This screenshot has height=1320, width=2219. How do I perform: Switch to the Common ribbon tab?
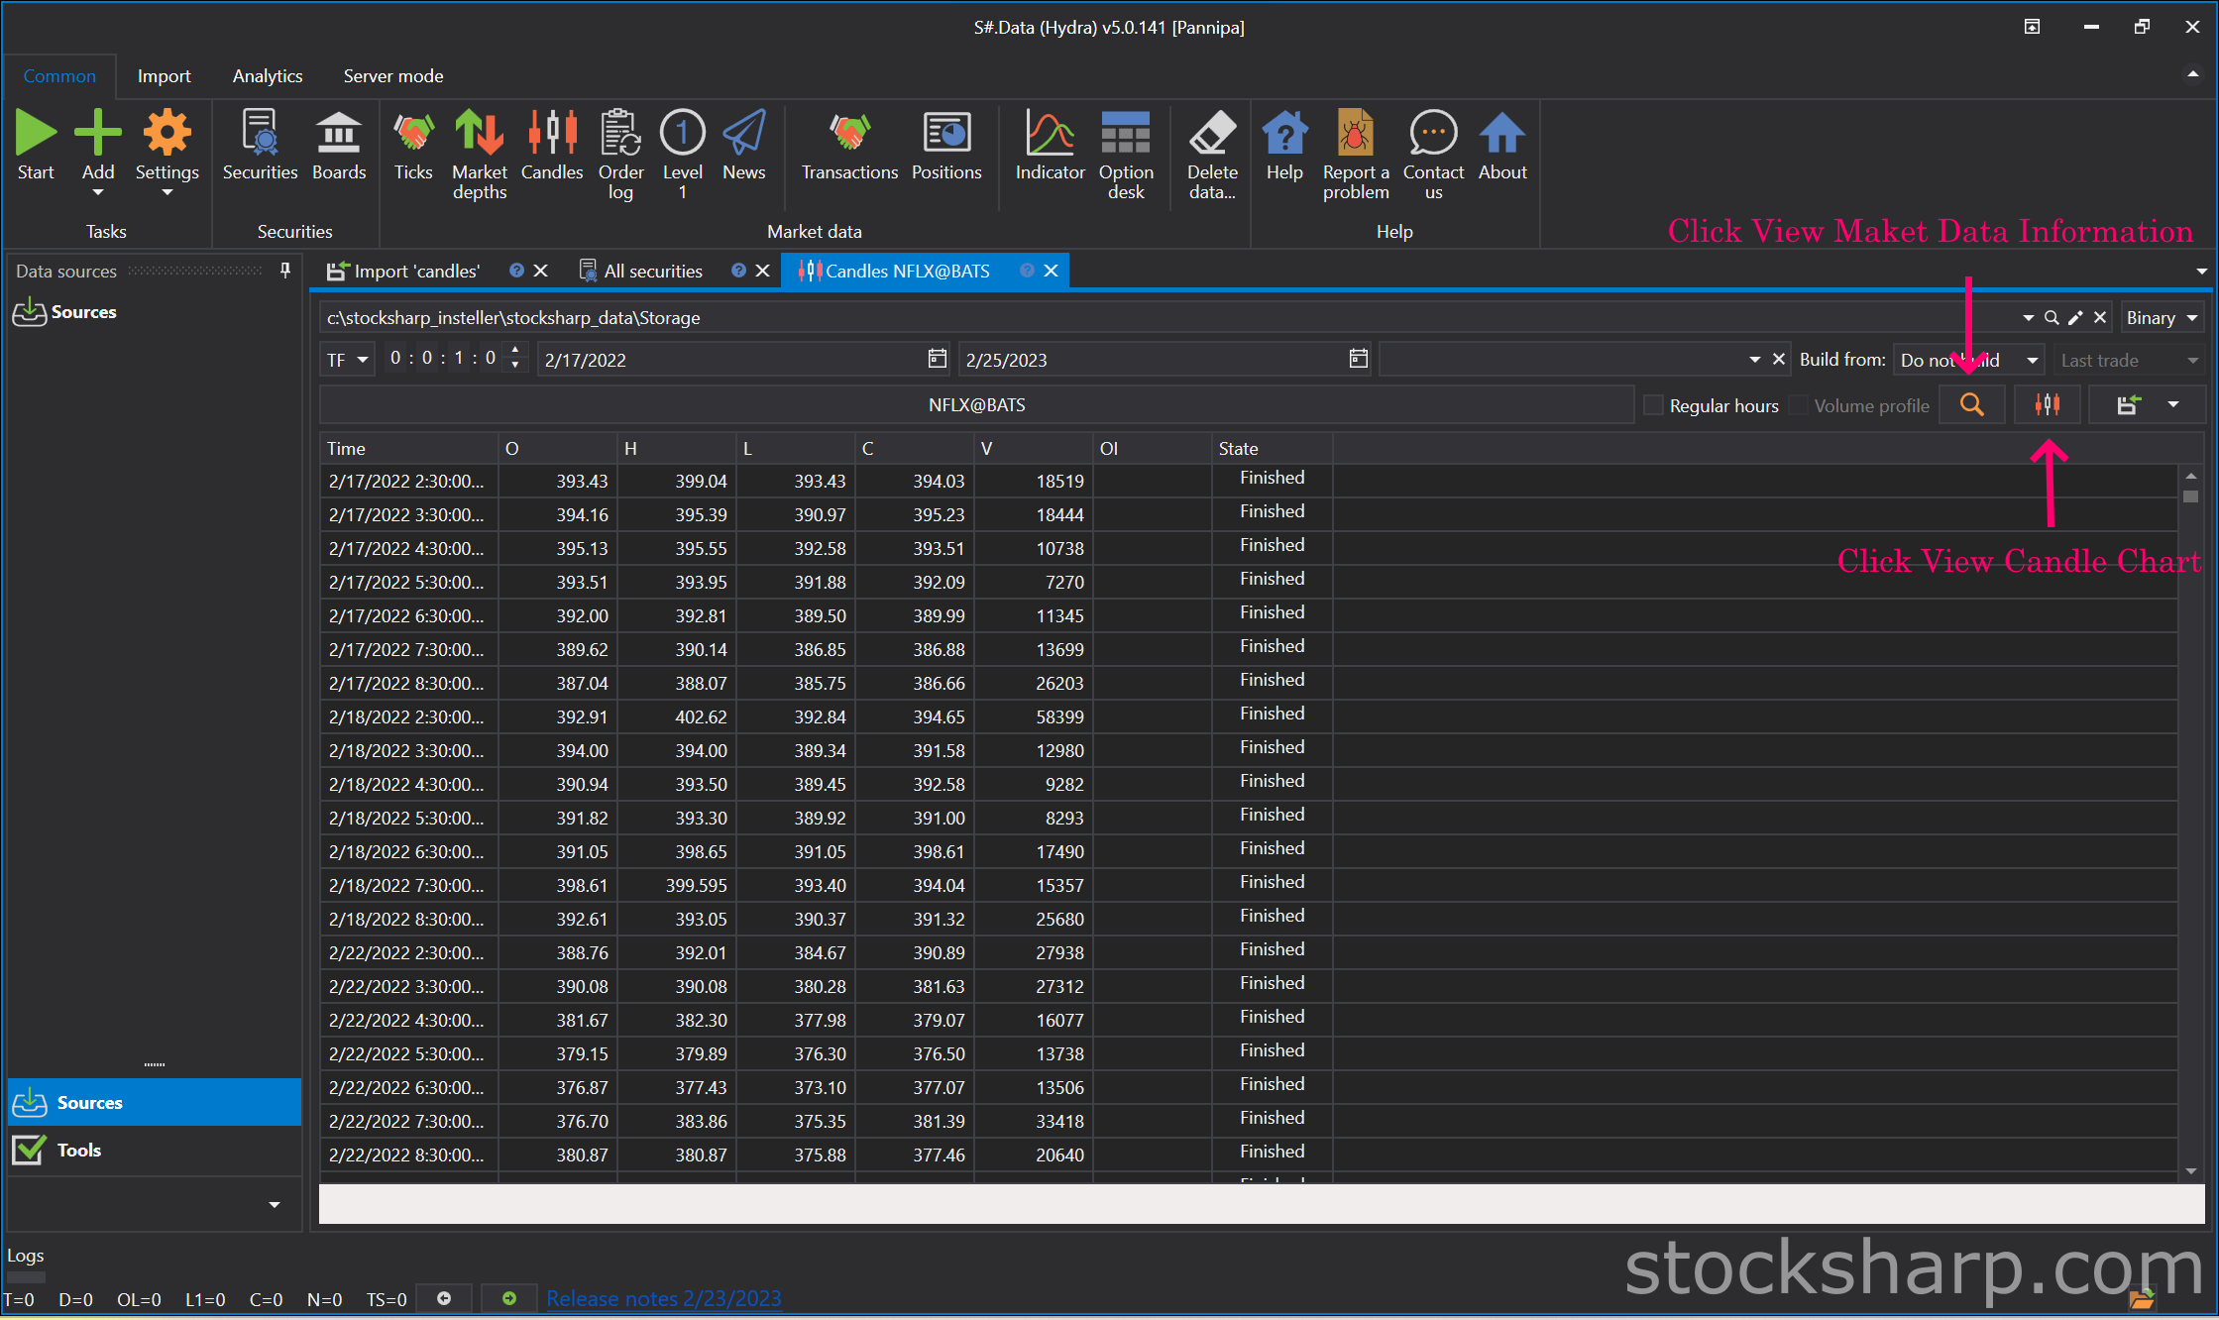tap(59, 76)
